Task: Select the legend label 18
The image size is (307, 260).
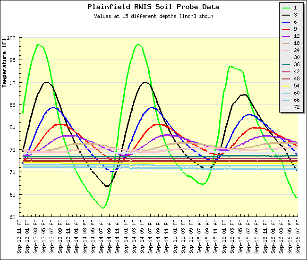Action: [x=296, y=43]
